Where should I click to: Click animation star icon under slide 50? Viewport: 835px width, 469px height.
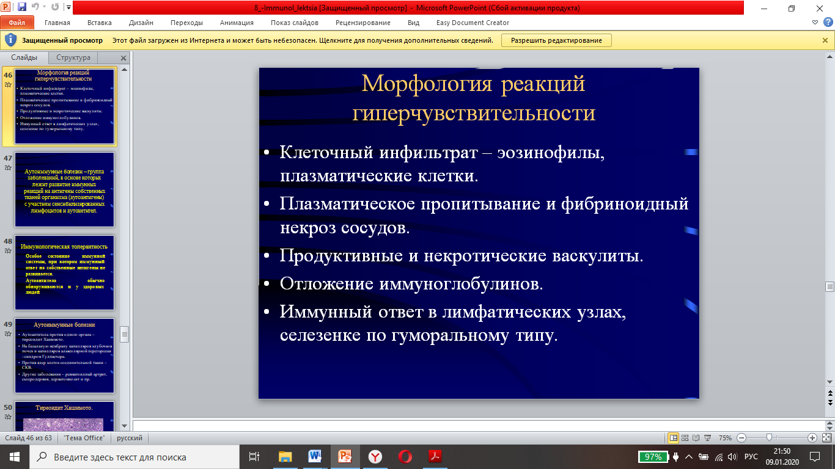(8, 416)
